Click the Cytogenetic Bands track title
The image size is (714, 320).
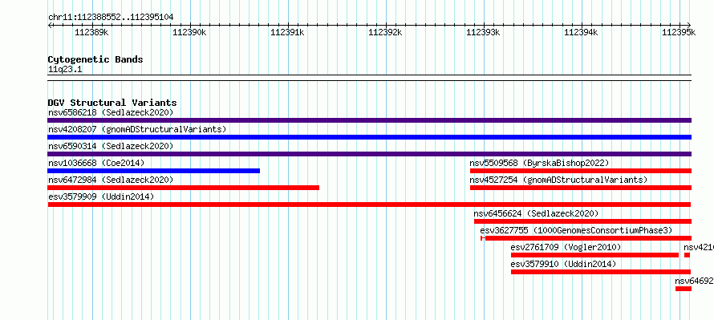pyautogui.click(x=95, y=59)
